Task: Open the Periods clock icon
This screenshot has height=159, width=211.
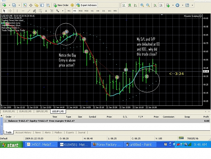Action: pos(178,5)
